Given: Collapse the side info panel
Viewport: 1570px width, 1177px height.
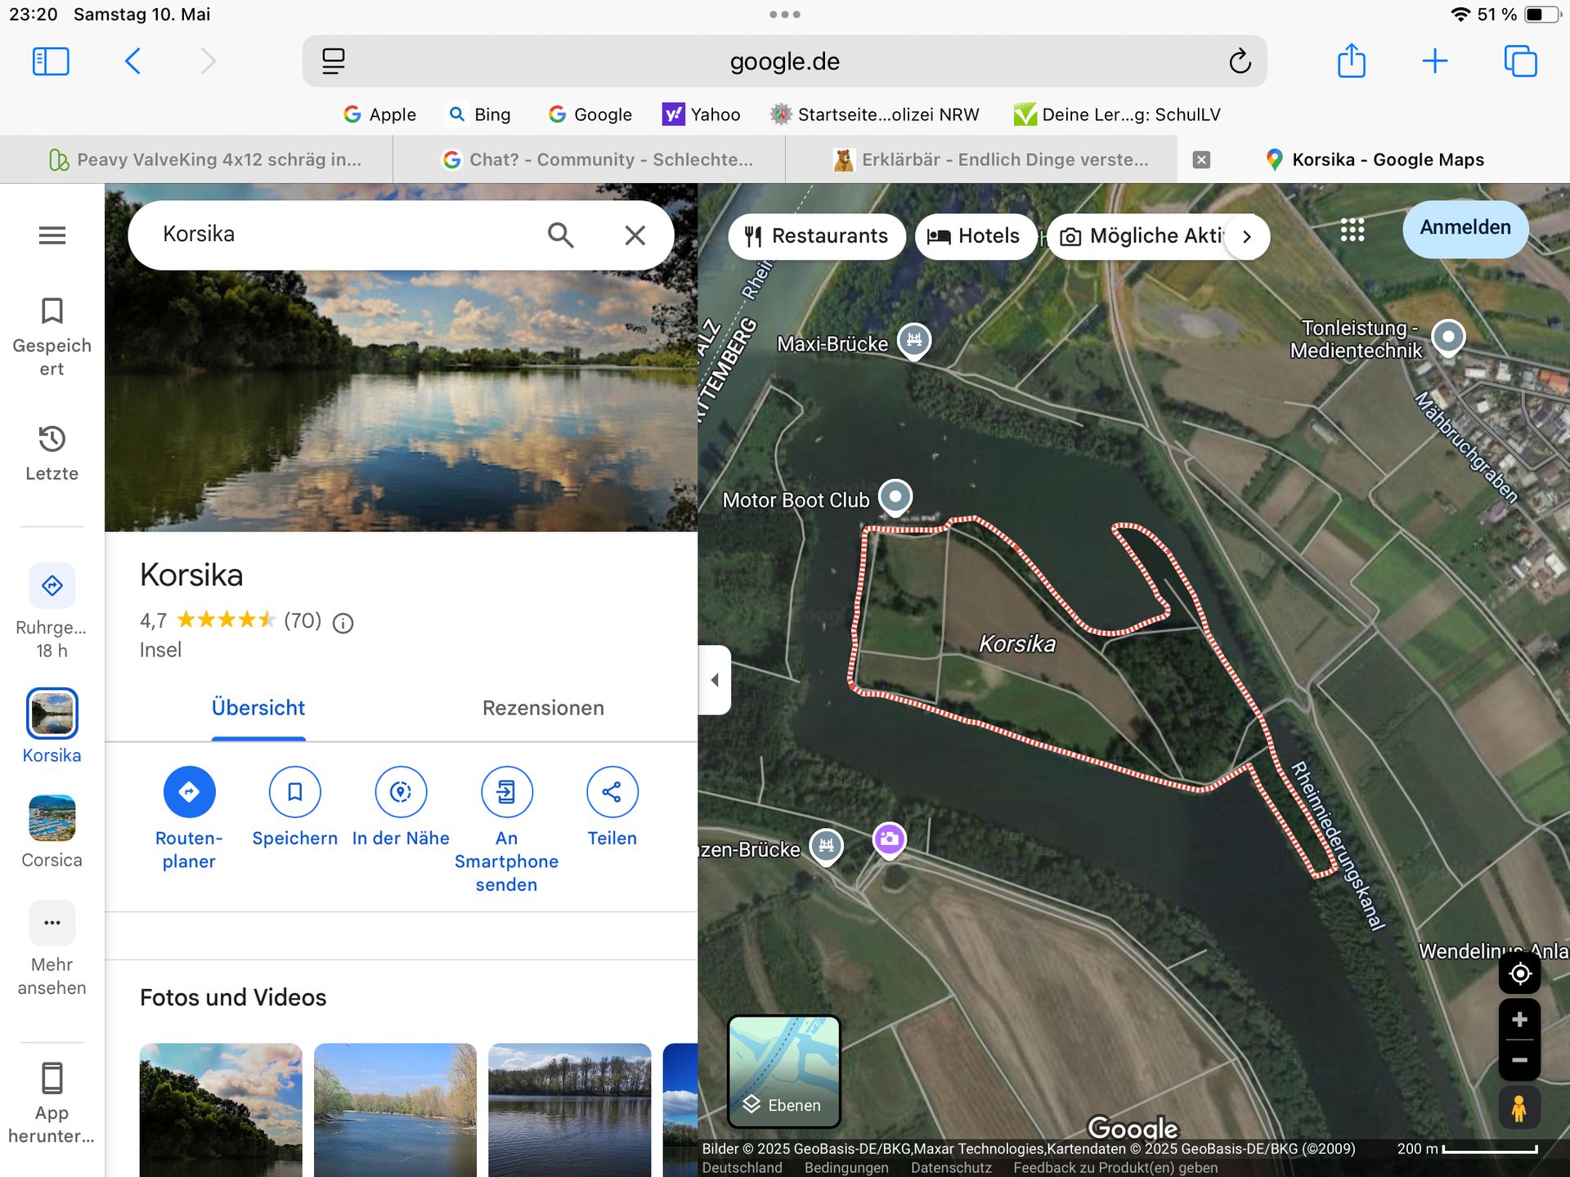Looking at the screenshot, I should tap(715, 680).
